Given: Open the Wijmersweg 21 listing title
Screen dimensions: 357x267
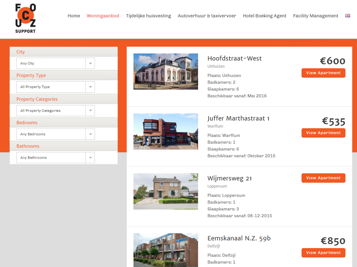Looking at the screenshot, I should [x=229, y=178].
